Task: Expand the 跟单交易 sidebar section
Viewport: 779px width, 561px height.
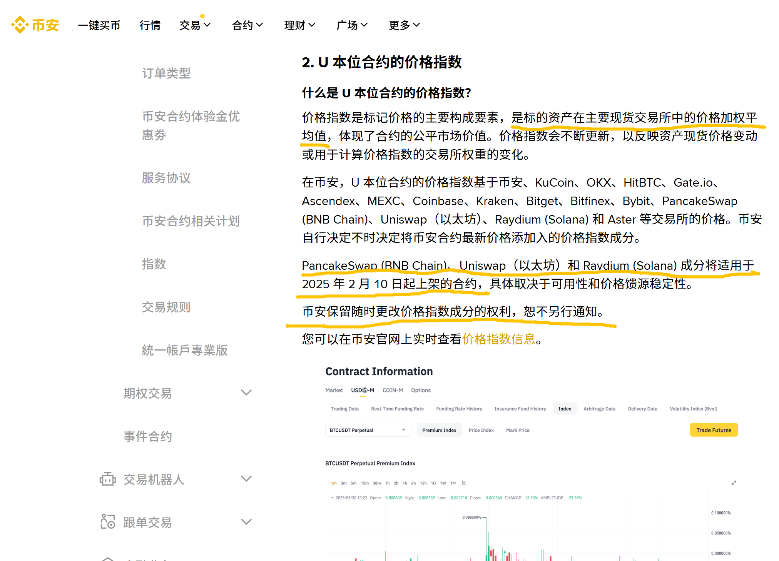Action: [x=246, y=522]
